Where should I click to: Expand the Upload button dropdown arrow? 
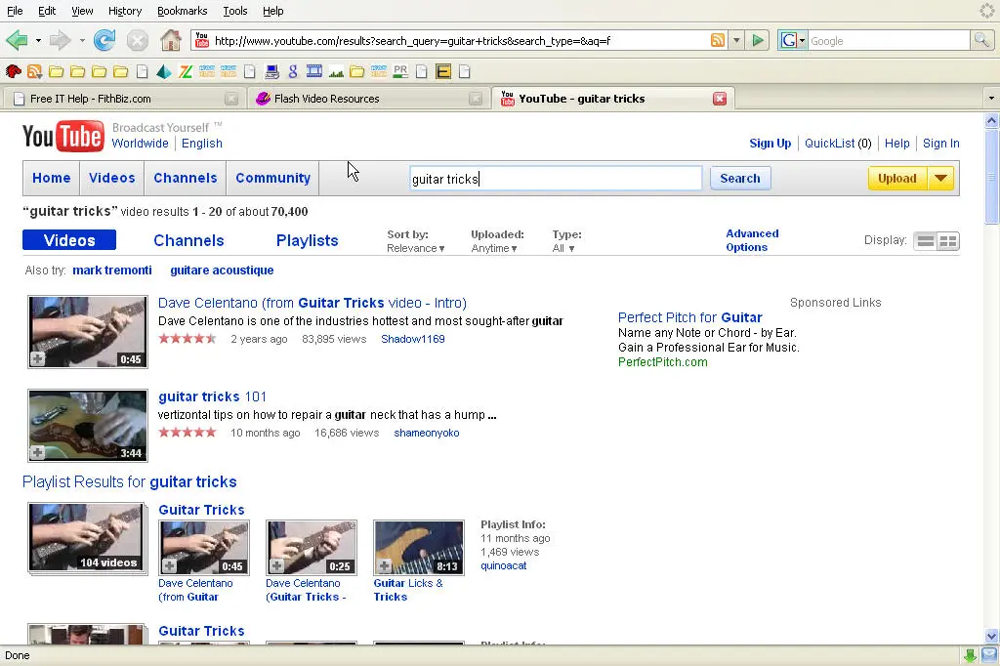(940, 178)
